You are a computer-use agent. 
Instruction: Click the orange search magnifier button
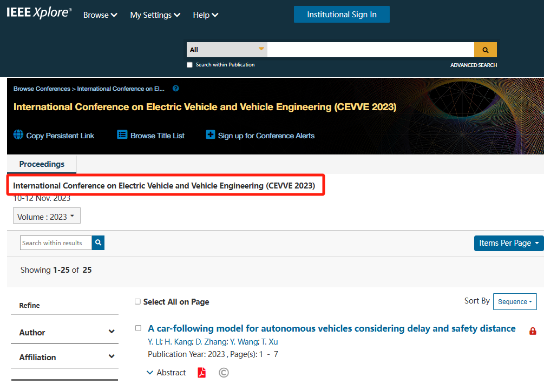click(x=485, y=50)
